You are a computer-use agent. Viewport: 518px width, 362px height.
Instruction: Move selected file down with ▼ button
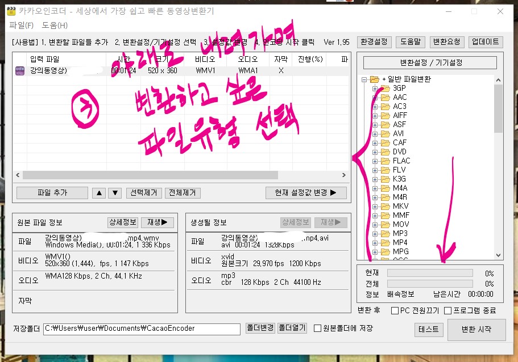(x=115, y=193)
